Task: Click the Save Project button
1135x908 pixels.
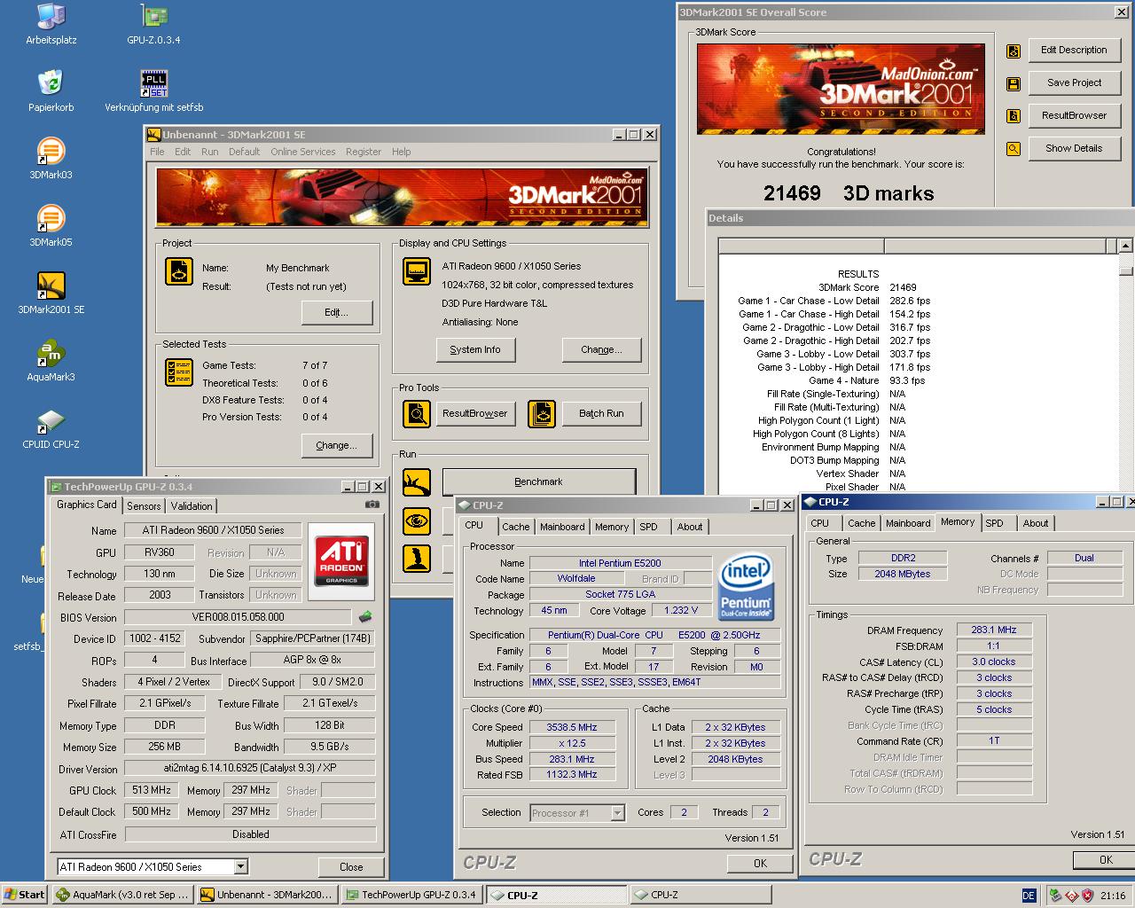Action: (1074, 82)
